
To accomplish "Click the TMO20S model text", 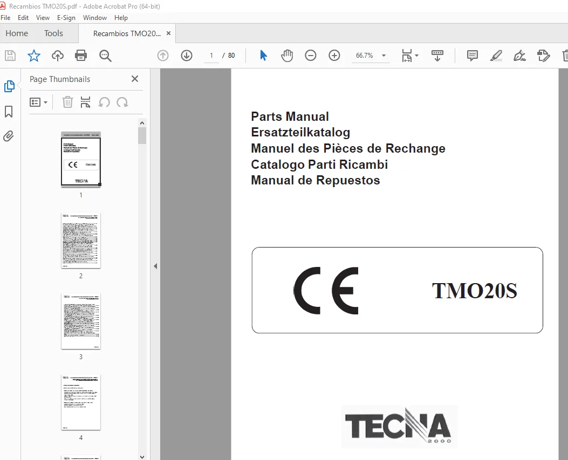I will tap(474, 291).
